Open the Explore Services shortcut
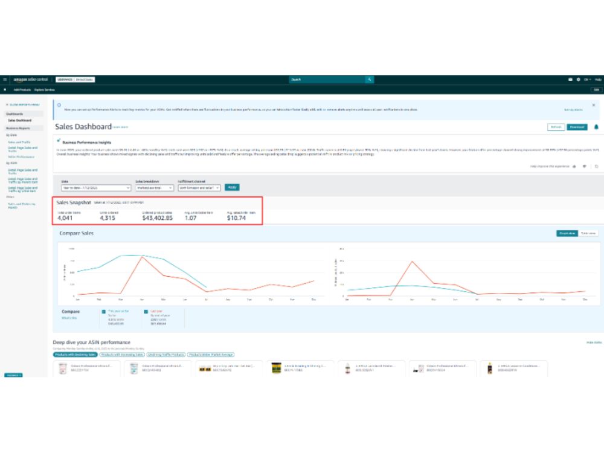 (x=45, y=90)
